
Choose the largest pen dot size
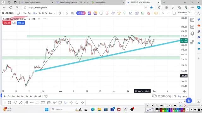tap(199, 110)
